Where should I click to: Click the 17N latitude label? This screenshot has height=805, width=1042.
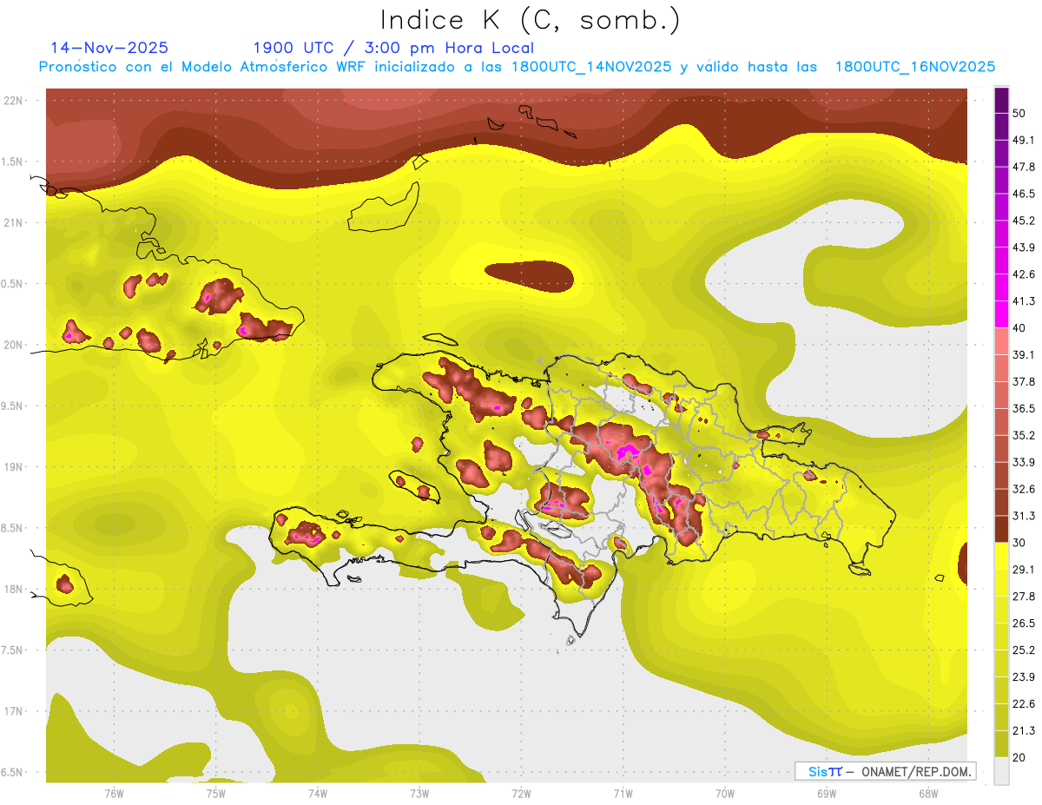[13, 711]
